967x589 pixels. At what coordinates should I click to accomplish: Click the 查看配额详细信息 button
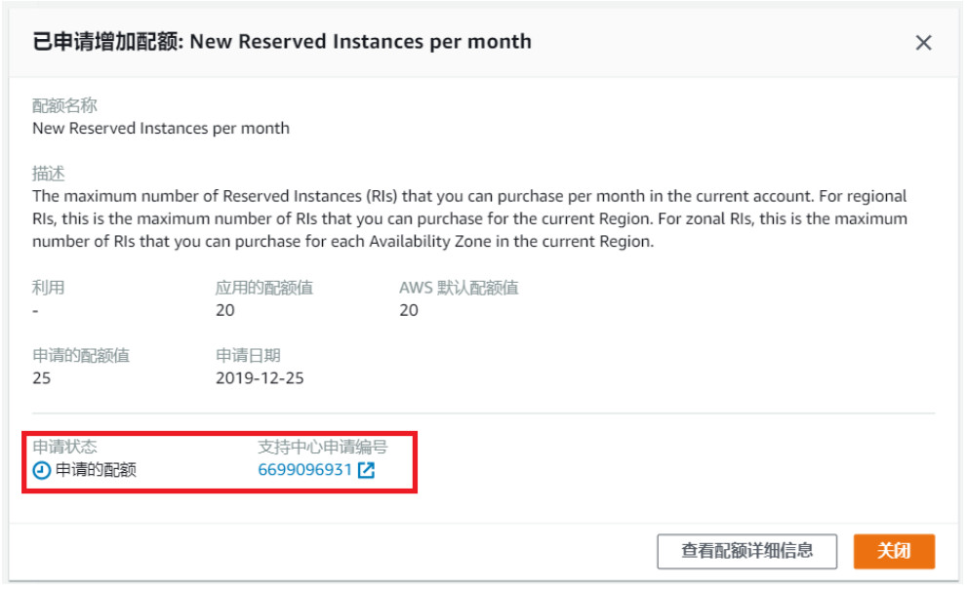click(746, 551)
